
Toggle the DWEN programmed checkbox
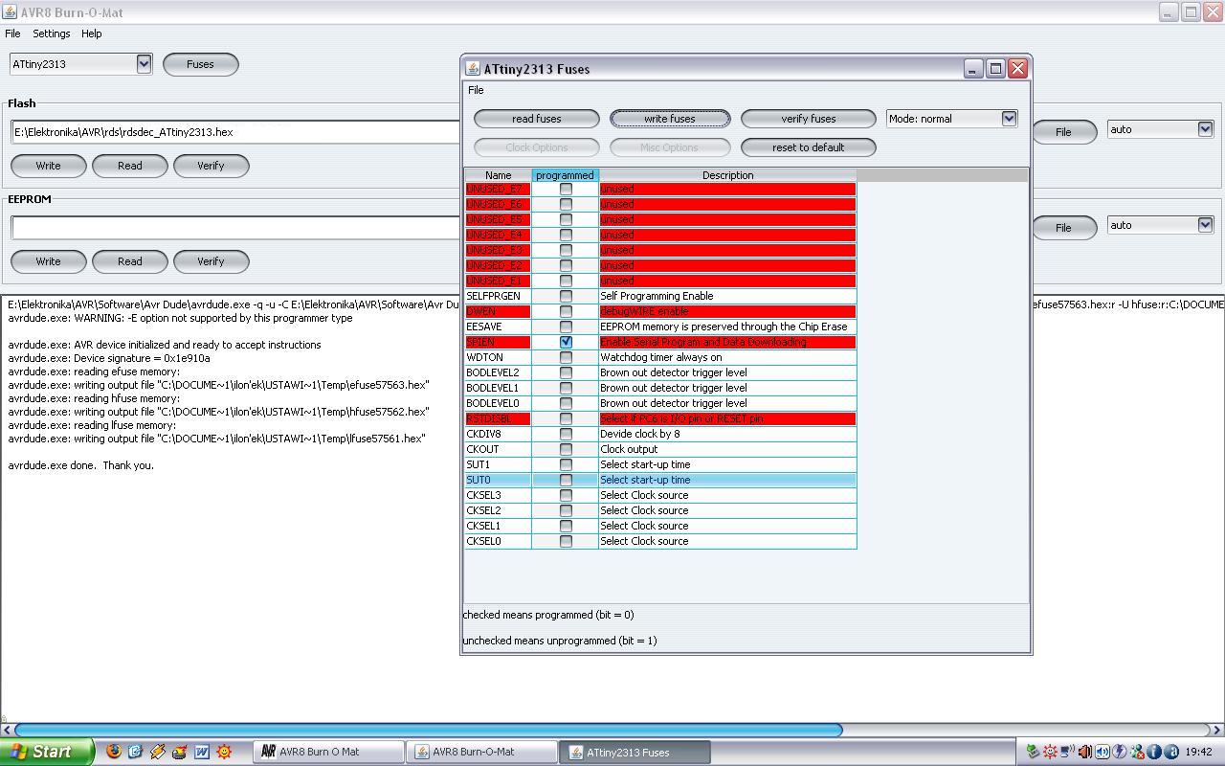click(x=566, y=311)
